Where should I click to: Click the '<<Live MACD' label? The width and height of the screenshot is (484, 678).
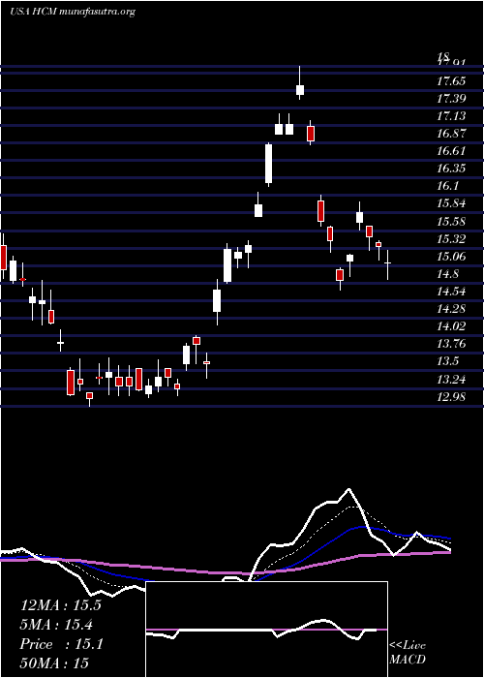(408, 652)
